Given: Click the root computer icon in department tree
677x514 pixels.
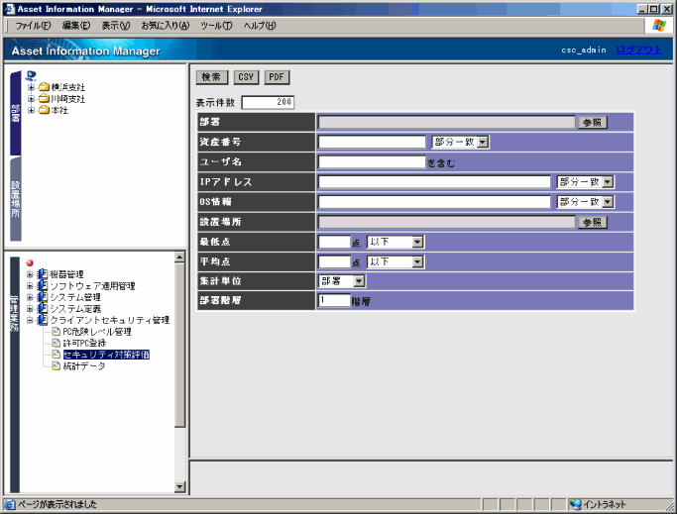Looking at the screenshot, I should [x=31, y=75].
